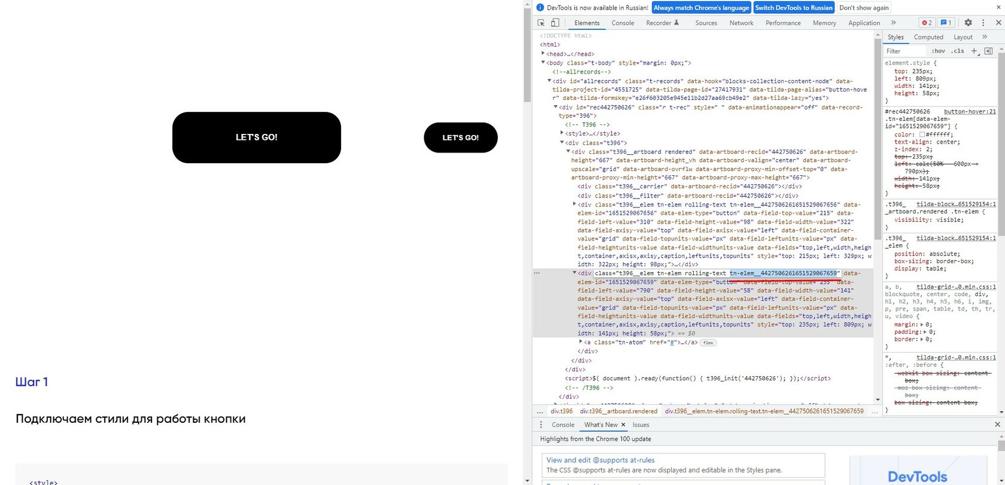Toggle the computed styles sidebar icon
The image size is (1005, 485).
coord(988,51)
